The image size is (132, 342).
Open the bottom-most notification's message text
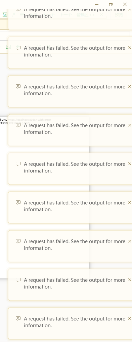[75, 322]
